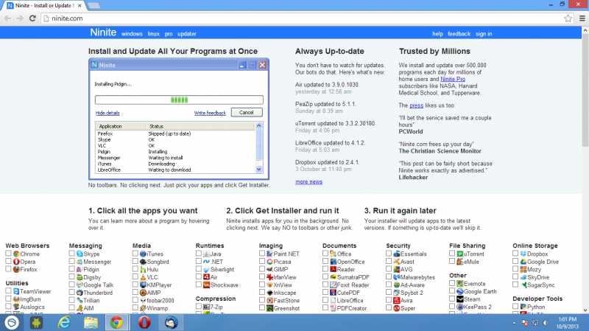The image size is (589, 331).
Task: Click the Avira icon
Action: pyautogui.click(x=397, y=300)
